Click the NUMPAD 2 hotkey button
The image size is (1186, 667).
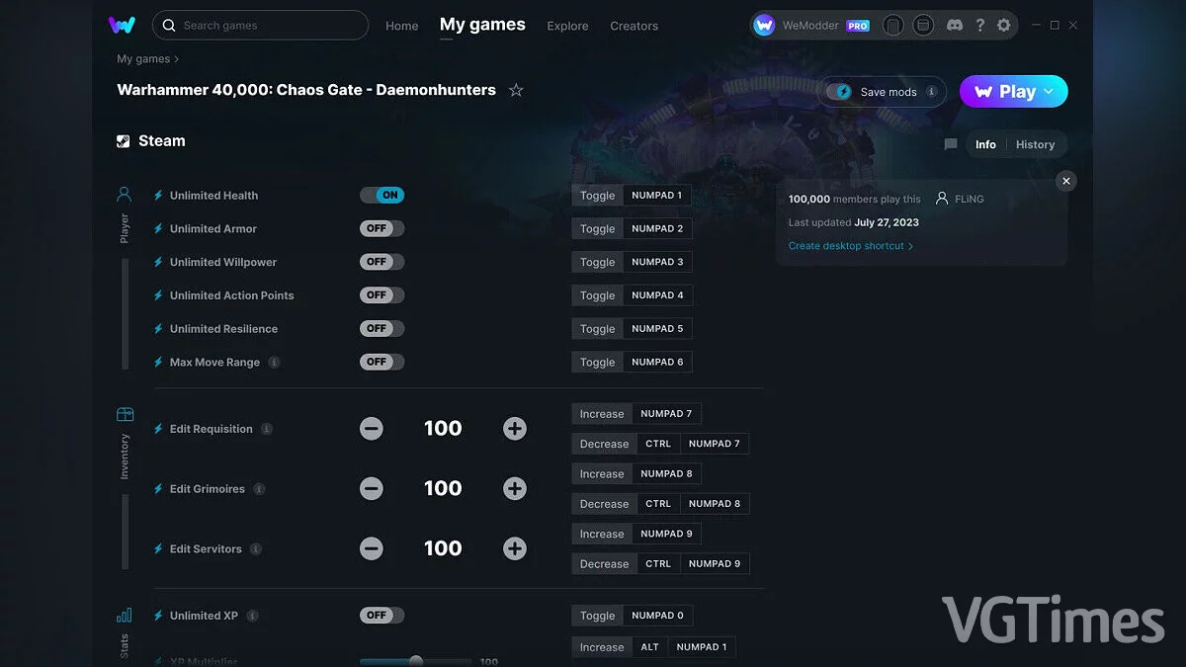click(x=657, y=228)
